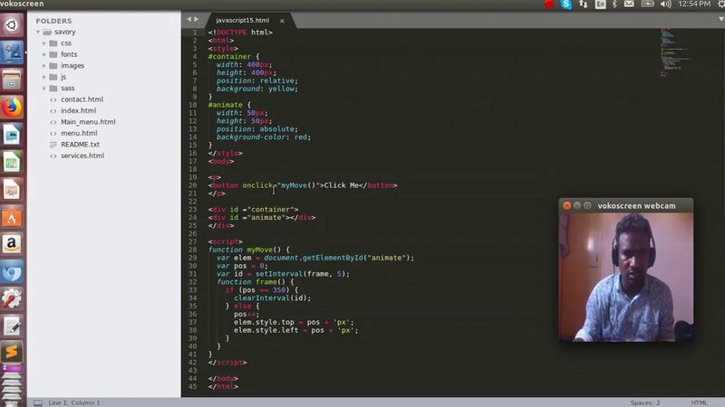This screenshot has height=407, width=725.
Task: Open System Settings wrench icon in dock
Action: pyautogui.click(x=12, y=298)
